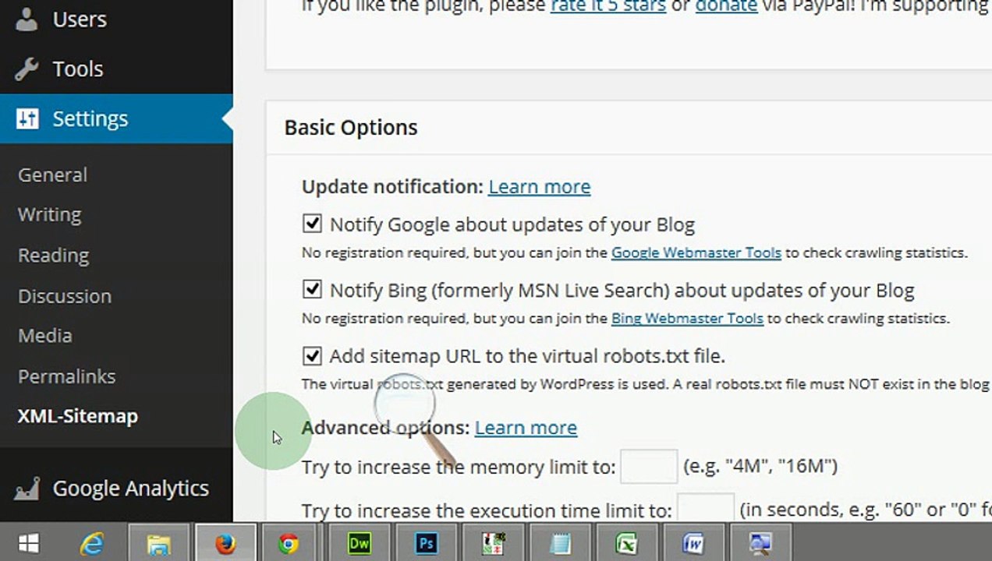Launch Internet Explorer from the taskbar

pyautogui.click(x=92, y=543)
